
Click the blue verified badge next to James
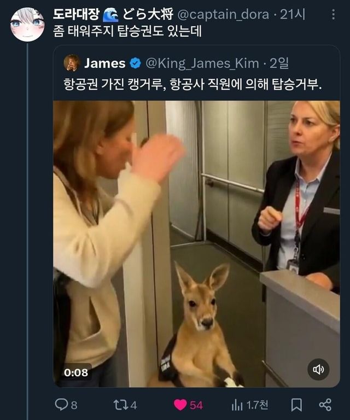coord(135,63)
